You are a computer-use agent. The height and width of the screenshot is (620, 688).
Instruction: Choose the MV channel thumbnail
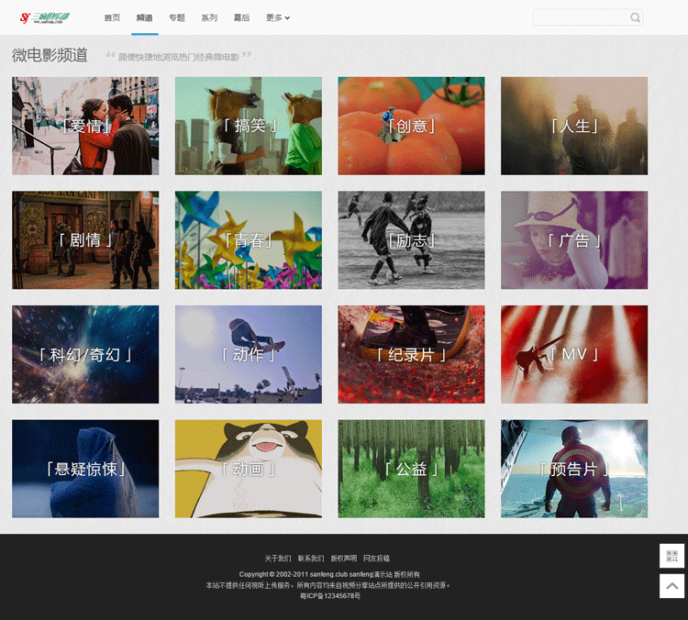tap(574, 355)
